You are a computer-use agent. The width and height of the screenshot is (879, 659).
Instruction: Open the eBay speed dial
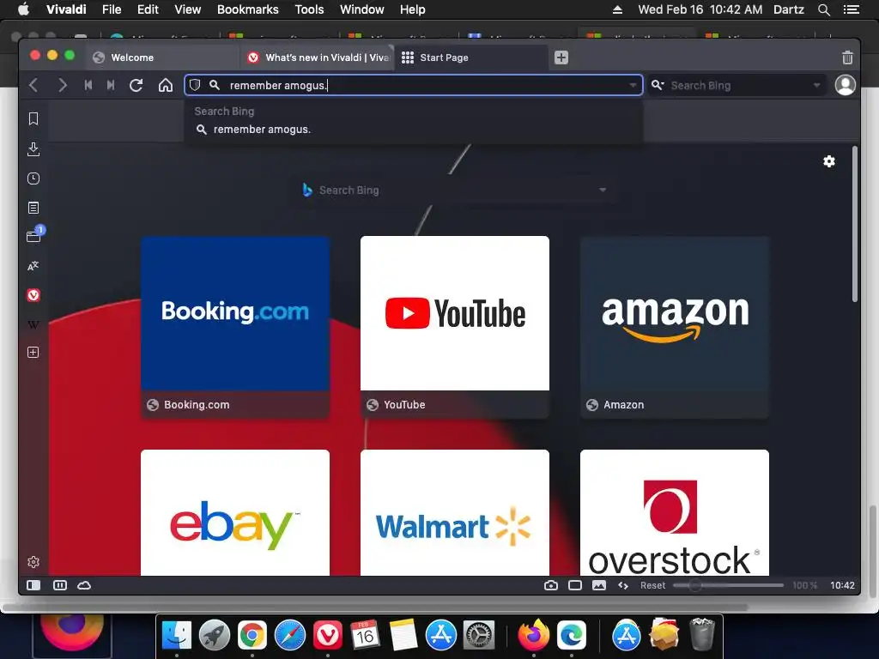[x=235, y=512]
